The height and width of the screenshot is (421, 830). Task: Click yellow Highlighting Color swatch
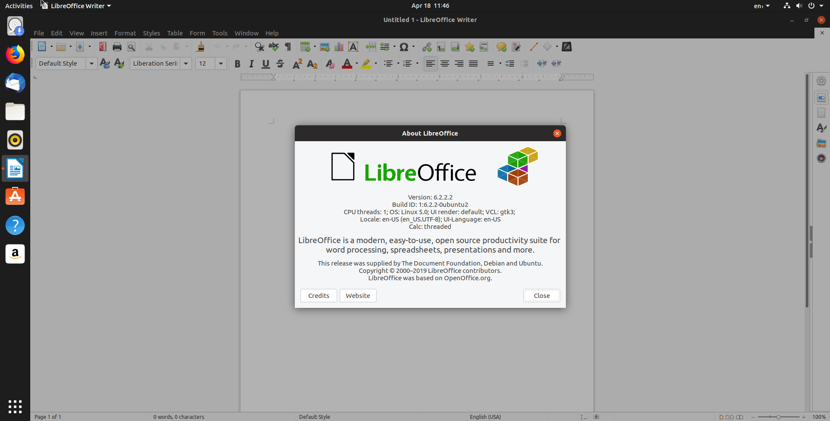pyautogui.click(x=366, y=63)
